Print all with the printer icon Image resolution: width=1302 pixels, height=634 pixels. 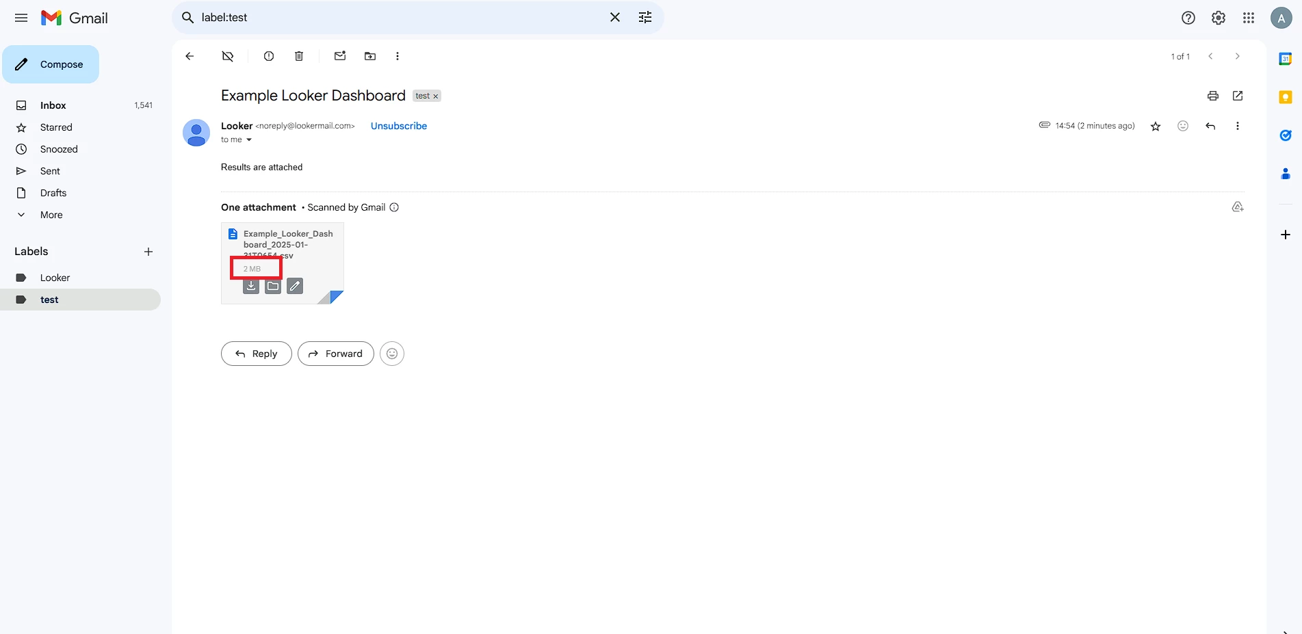(1213, 96)
